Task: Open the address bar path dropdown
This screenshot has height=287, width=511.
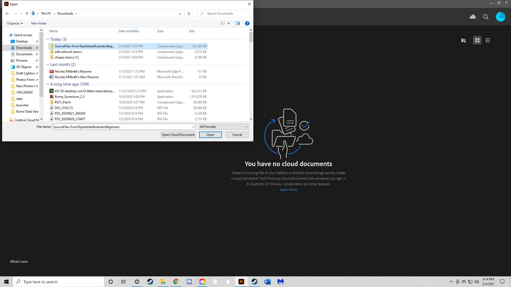Action: click(180, 13)
